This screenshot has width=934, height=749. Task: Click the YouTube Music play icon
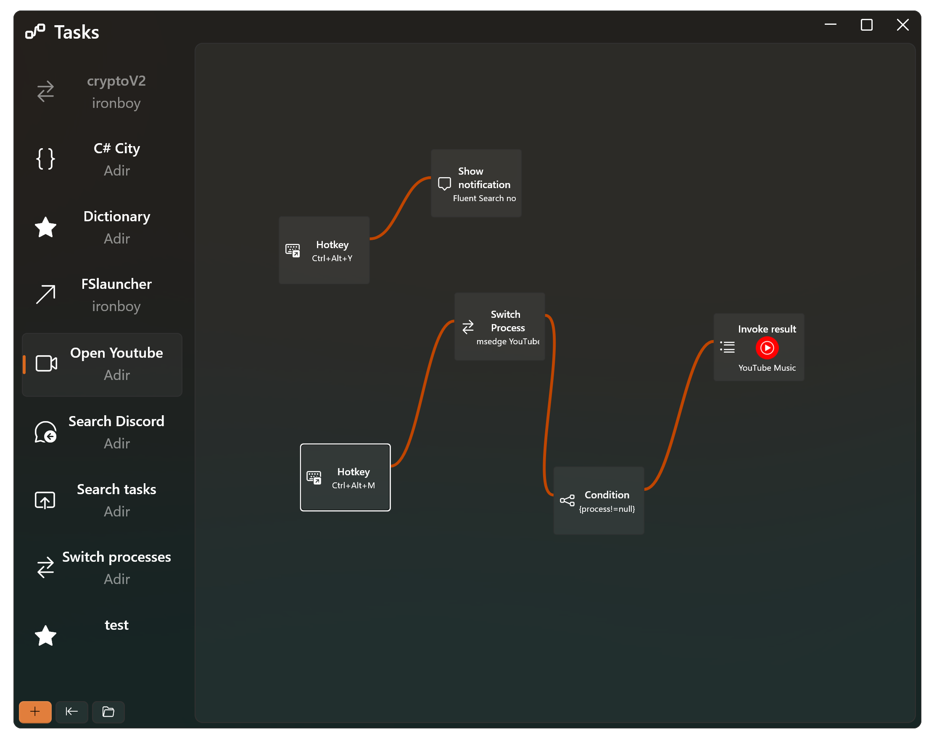(x=766, y=348)
